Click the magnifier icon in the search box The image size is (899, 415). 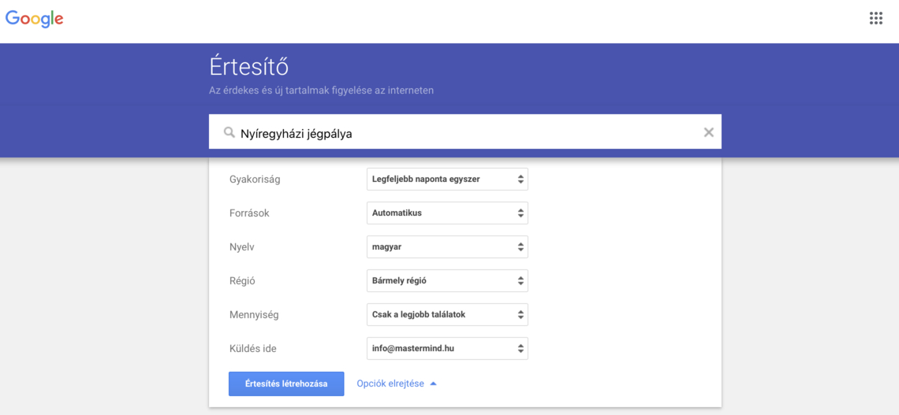(x=229, y=133)
